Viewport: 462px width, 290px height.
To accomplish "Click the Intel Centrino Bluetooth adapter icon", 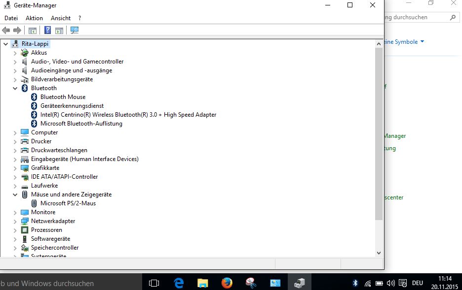I will point(34,115).
